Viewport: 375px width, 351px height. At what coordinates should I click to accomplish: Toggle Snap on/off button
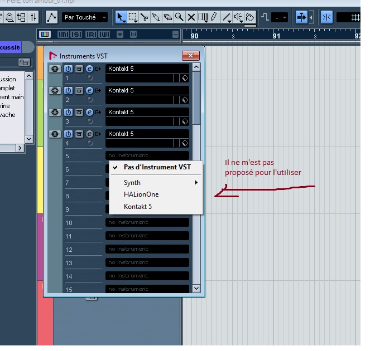coord(326,17)
